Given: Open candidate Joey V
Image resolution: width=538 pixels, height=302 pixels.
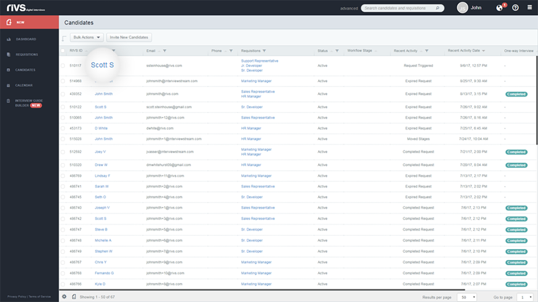Looking at the screenshot, I should 100,152.
